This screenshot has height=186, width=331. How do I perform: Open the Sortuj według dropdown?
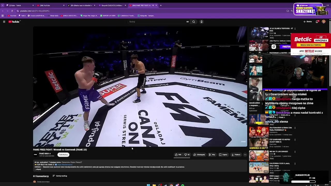point(60,176)
